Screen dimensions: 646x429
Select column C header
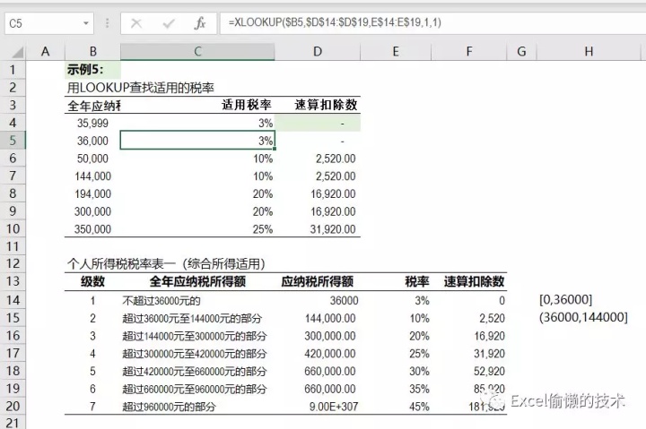[x=197, y=51]
